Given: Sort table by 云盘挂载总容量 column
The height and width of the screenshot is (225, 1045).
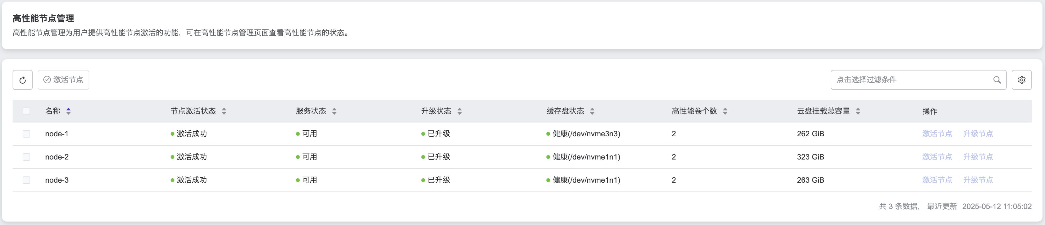Looking at the screenshot, I should click(x=858, y=111).
